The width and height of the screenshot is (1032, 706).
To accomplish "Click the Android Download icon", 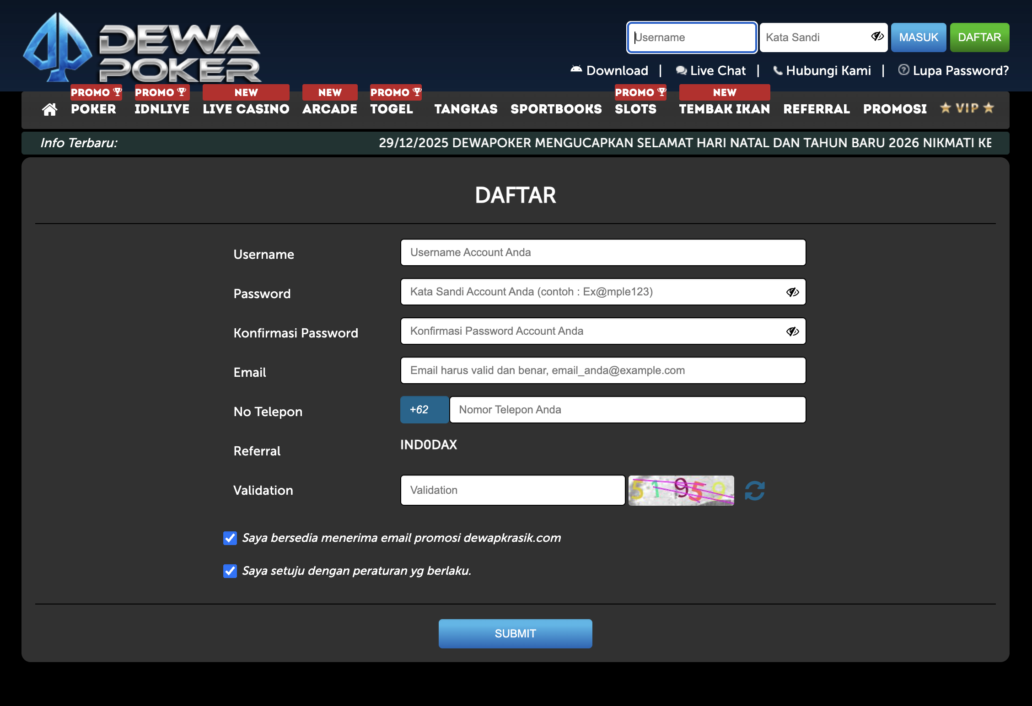I will click(x=576, y=70).
